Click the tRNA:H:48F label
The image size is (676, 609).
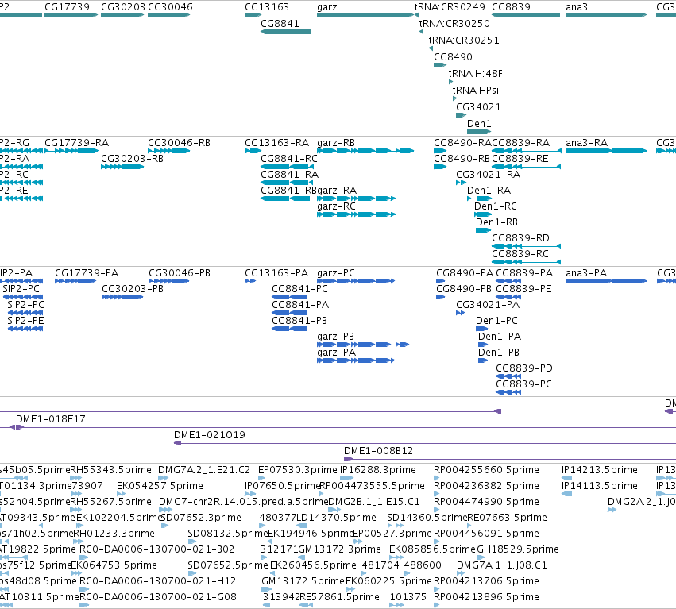point(476,74)
